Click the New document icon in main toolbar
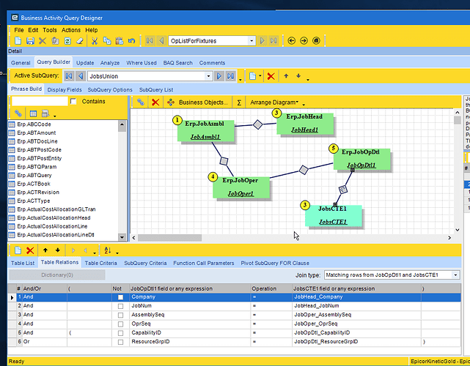The image size is (470, 366). (x=18, y=41)
